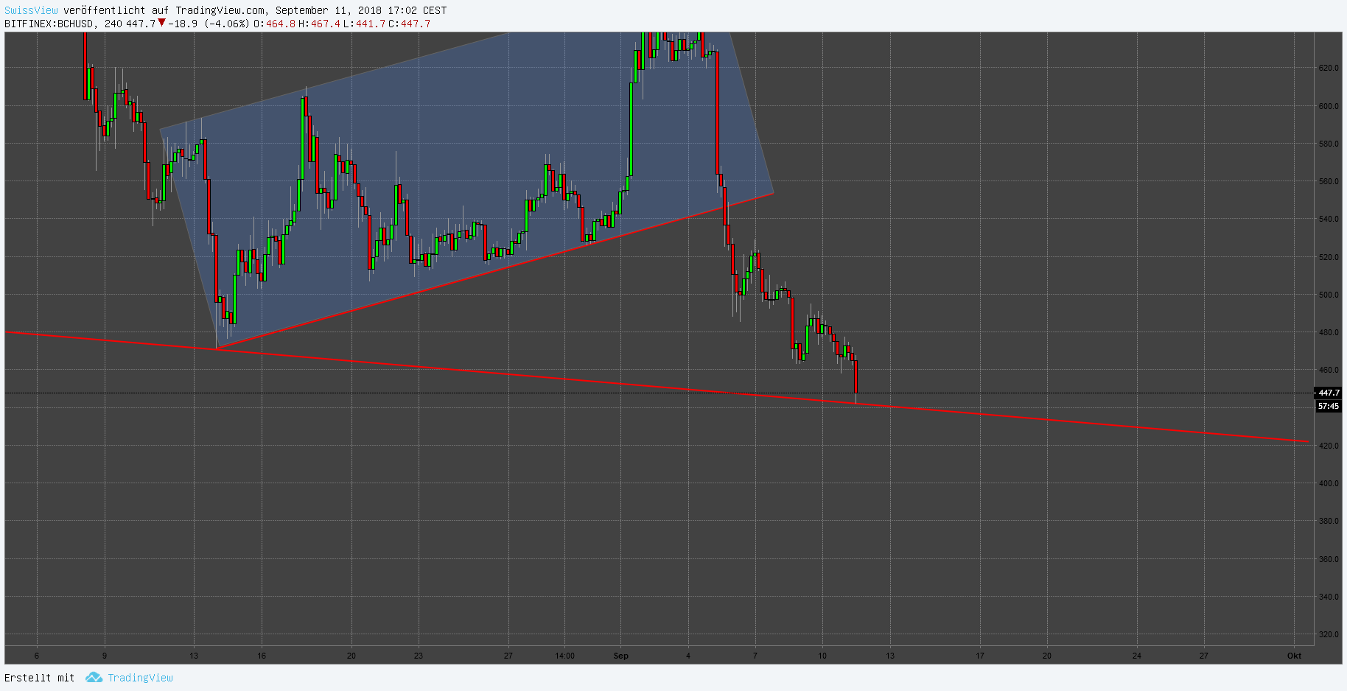This screenshot has width=1347, height=691.
Task: Click the 360.0 price axis label
Action: click(x=1329, y=559)
